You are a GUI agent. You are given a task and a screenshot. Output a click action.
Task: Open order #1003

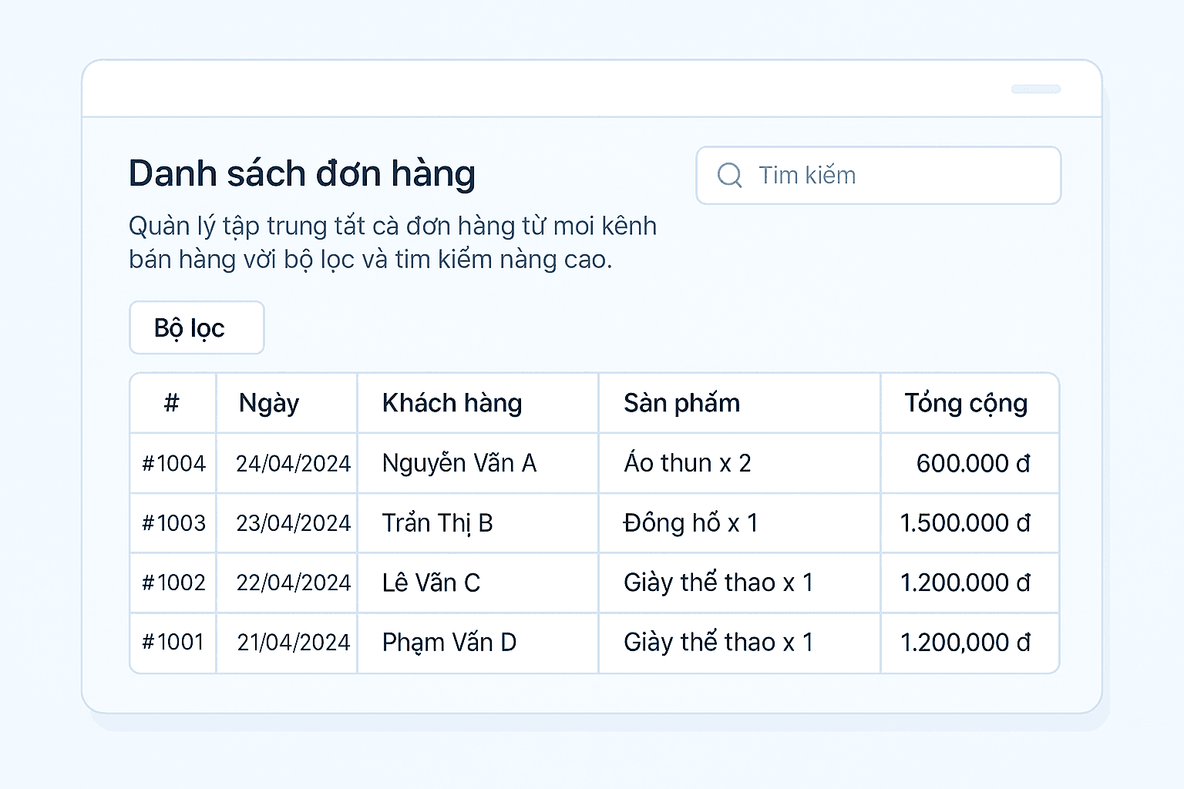[x=174, y=523]
